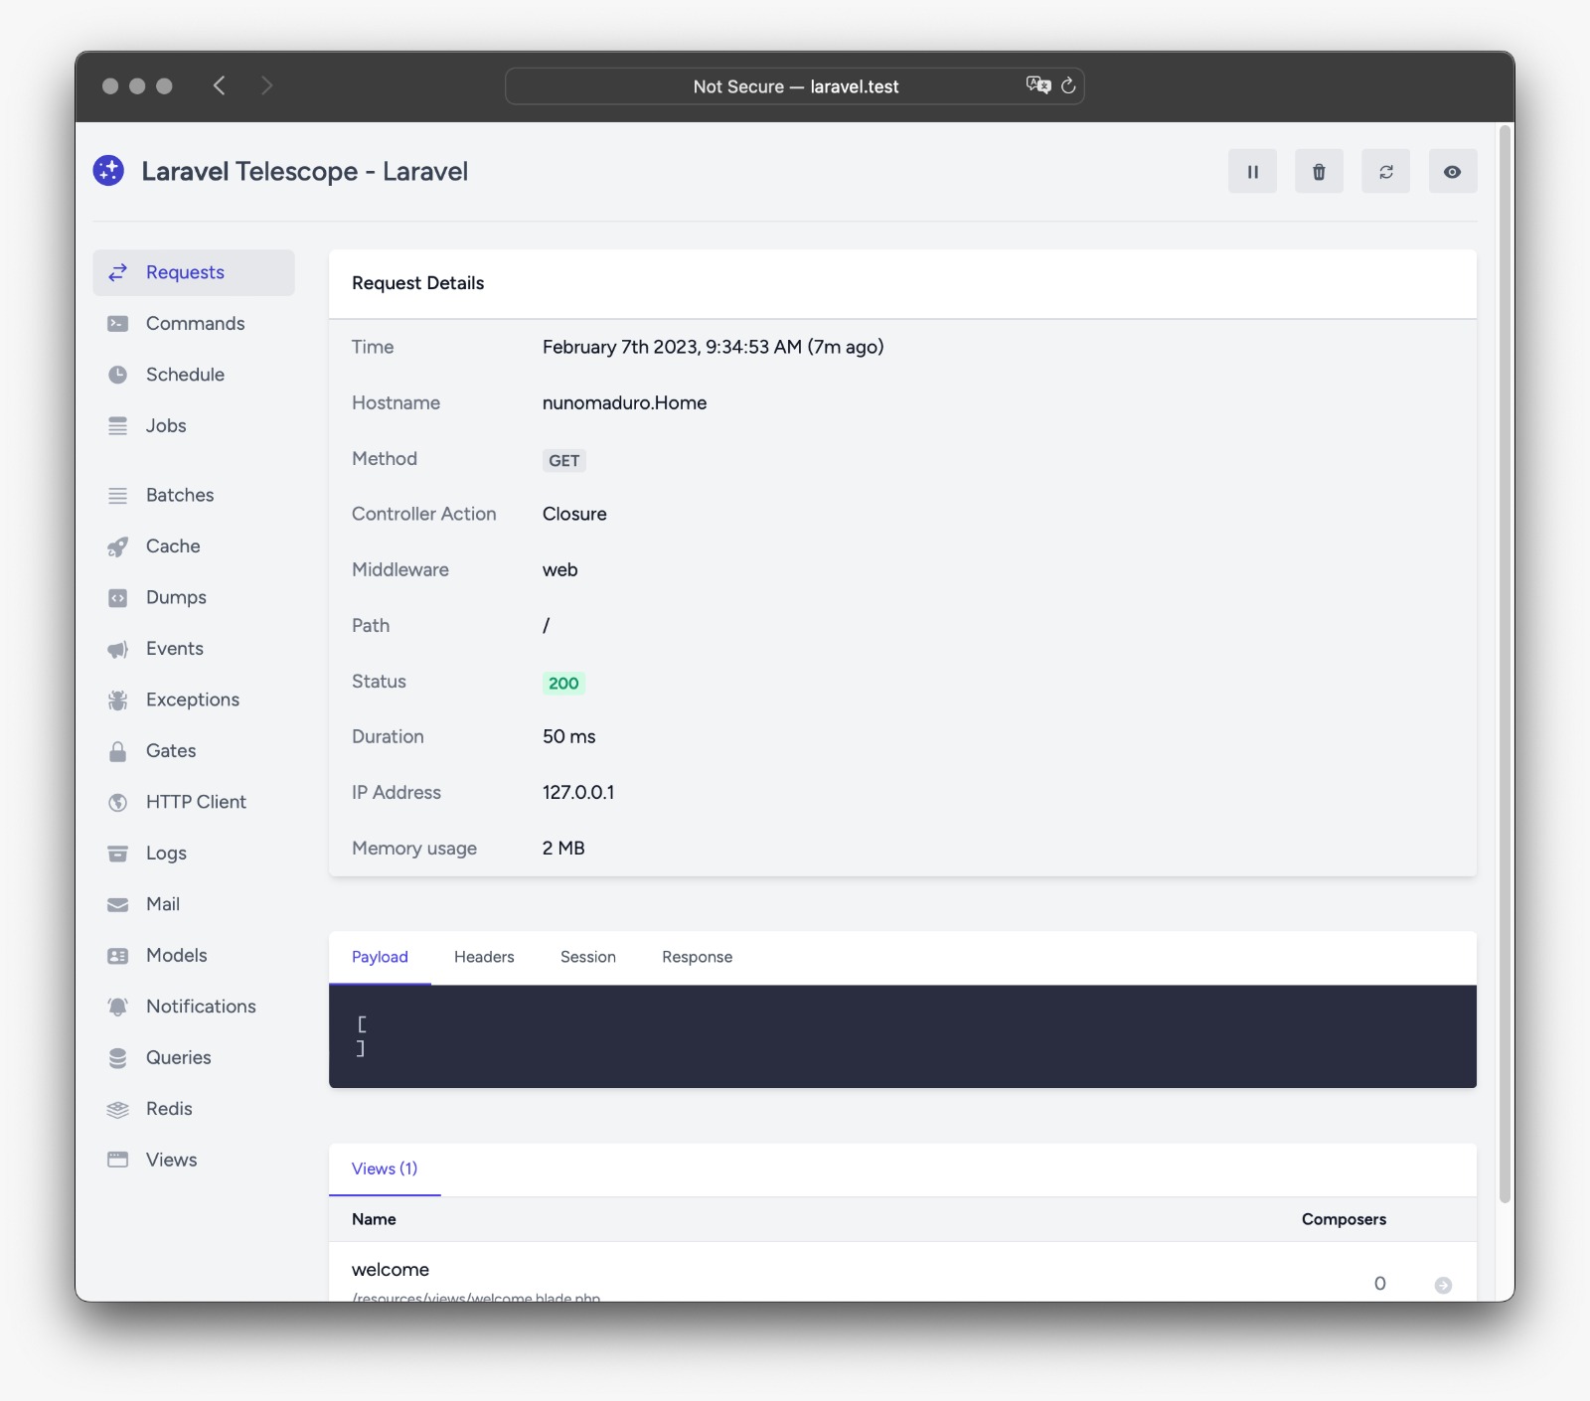Switch to the Headers tab

coord(484,957)
